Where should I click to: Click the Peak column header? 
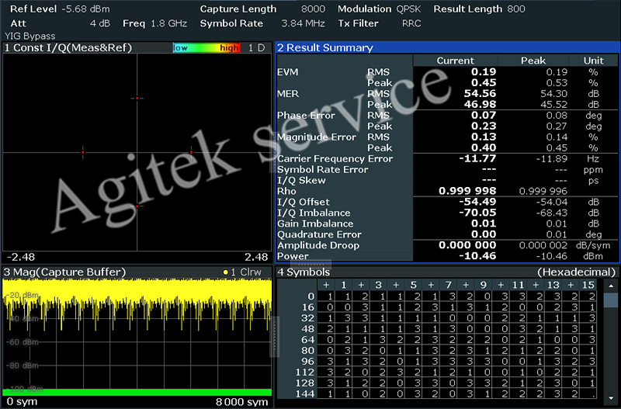[x=533, y=61]
